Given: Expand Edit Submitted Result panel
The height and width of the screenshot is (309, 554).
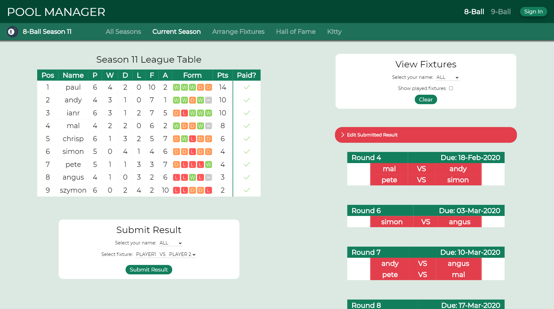Looking at the screenshot, I should [x=426, y=135].
